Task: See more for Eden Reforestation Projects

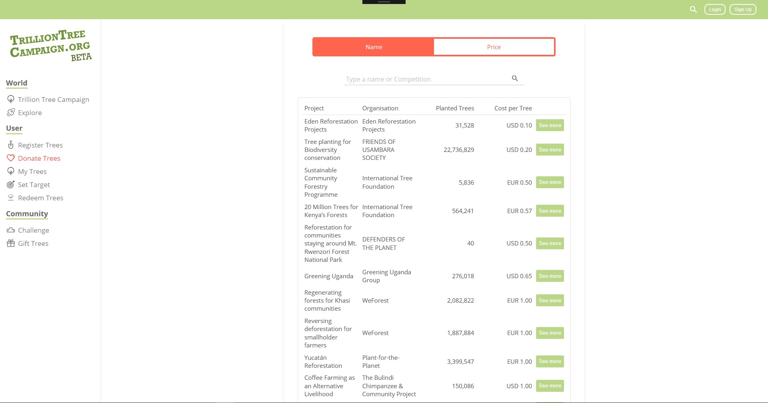Action: [550, 125]
